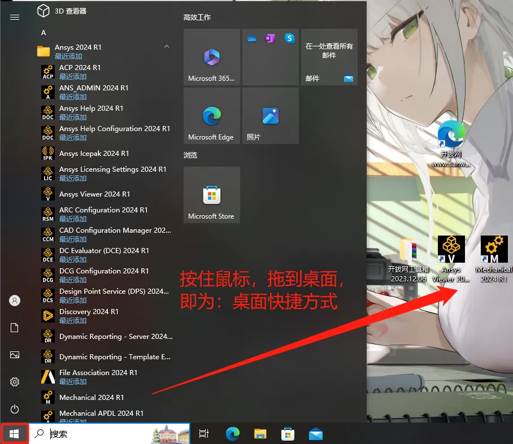
Task: Open the user account icon in start sidebar
Action: tap(15, 301)
